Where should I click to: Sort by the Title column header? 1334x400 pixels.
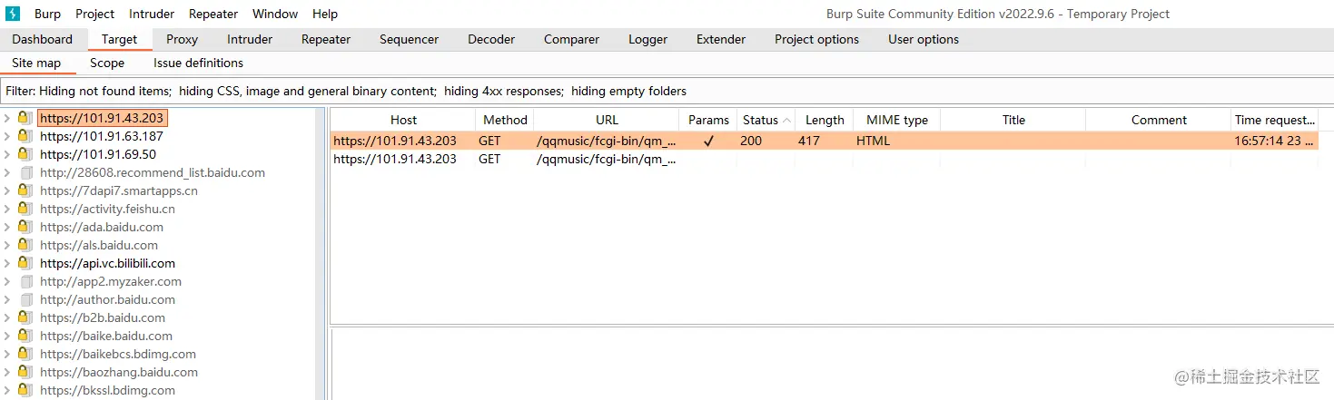point(1013,120)
